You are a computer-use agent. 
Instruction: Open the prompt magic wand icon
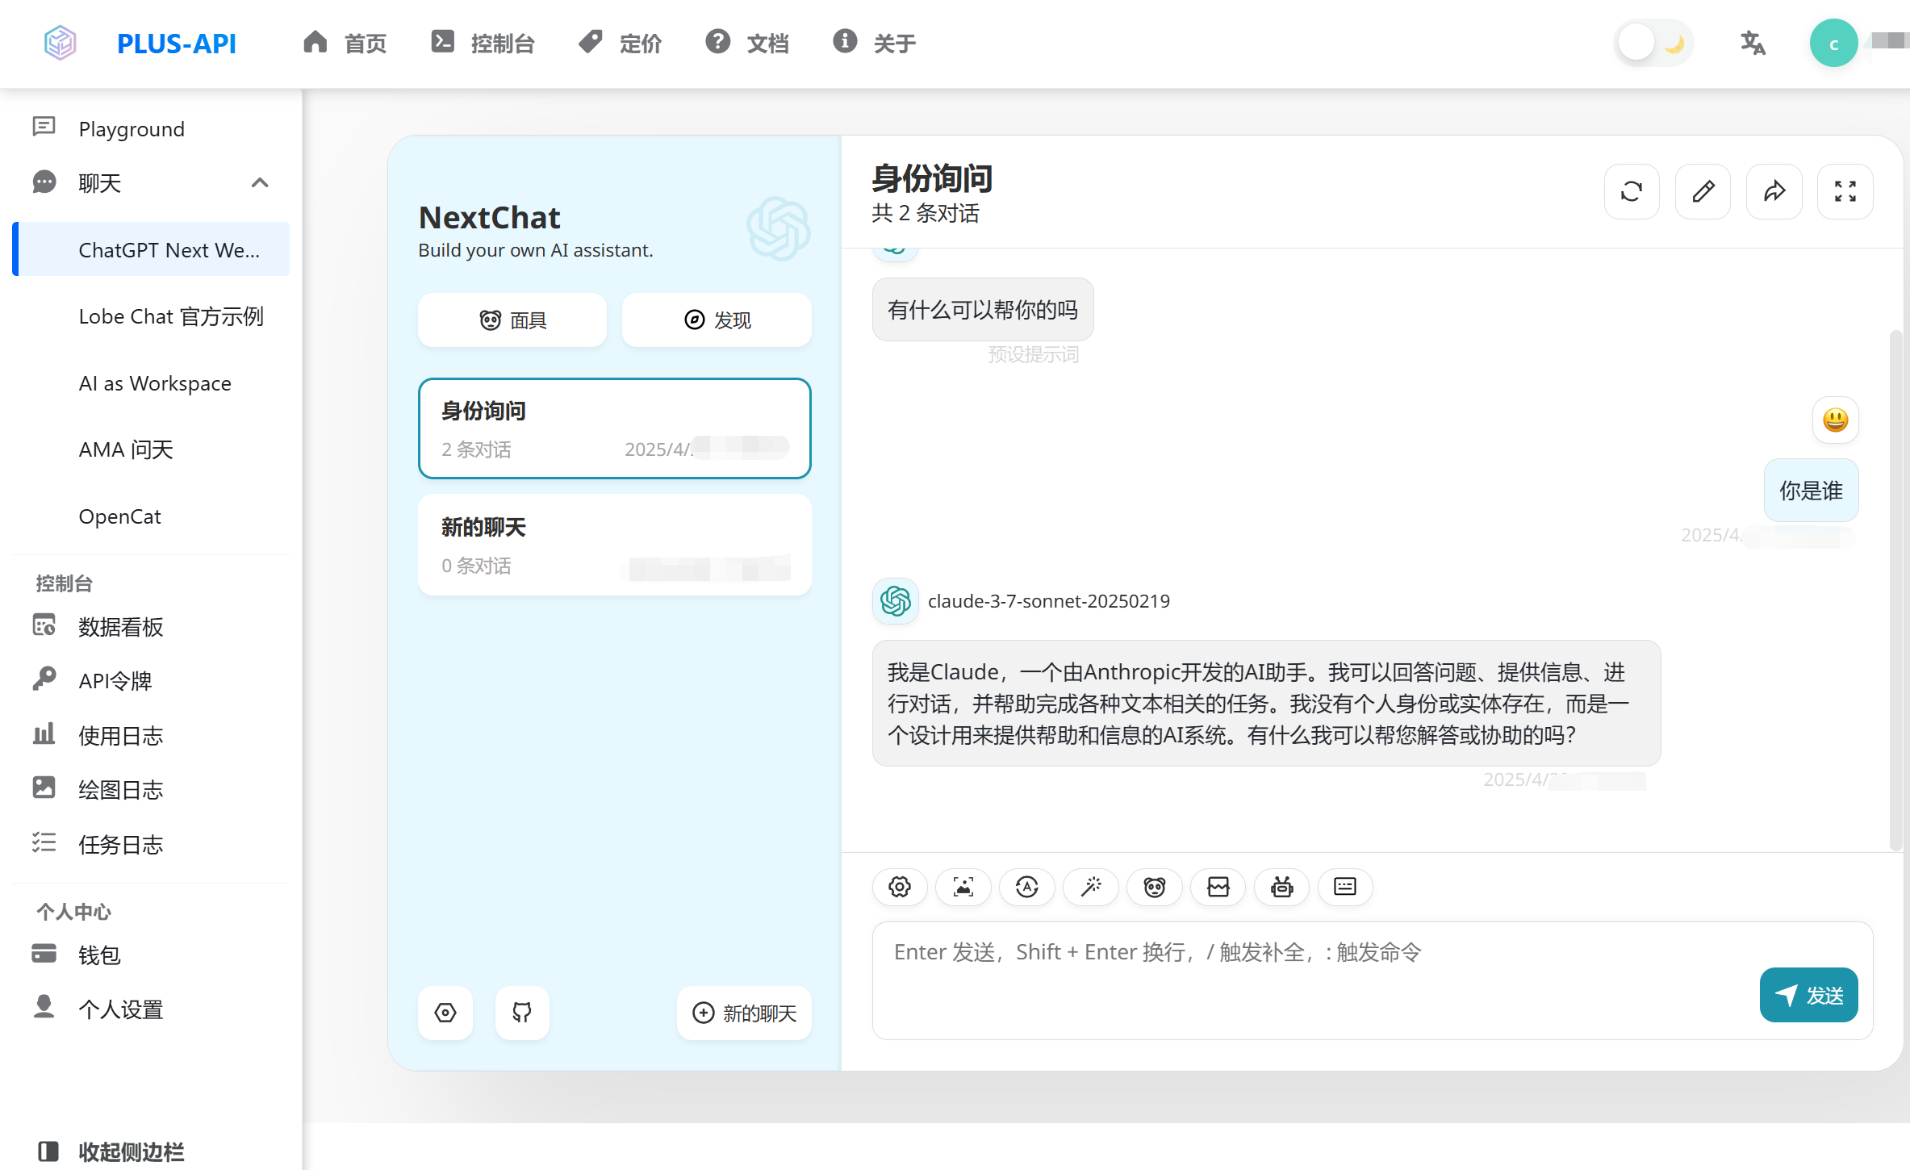pos(1091,887)
